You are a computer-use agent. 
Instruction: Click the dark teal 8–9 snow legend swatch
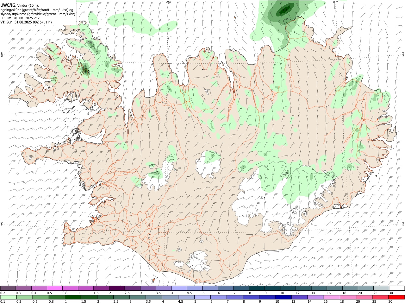tap(257, 288)
